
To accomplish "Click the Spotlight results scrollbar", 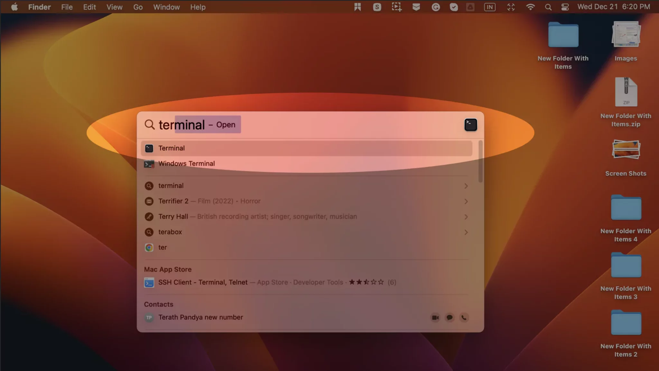I will pos(480,161).
